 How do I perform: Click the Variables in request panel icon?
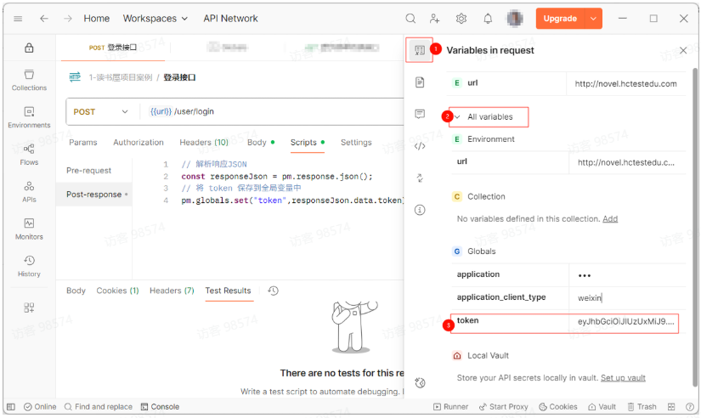coord(420,50)
